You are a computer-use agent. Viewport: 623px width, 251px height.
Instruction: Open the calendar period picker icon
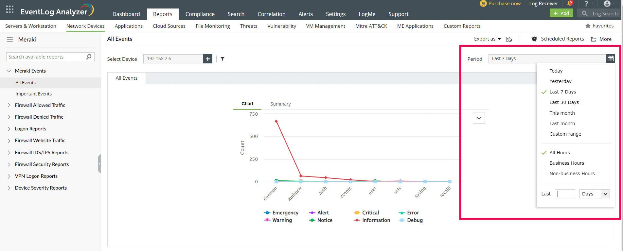pyautogui.click(x=611, y=59)
